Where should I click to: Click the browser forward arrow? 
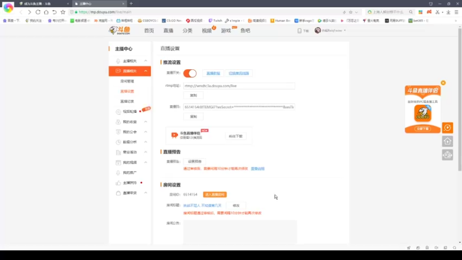[x=29, y=12]
